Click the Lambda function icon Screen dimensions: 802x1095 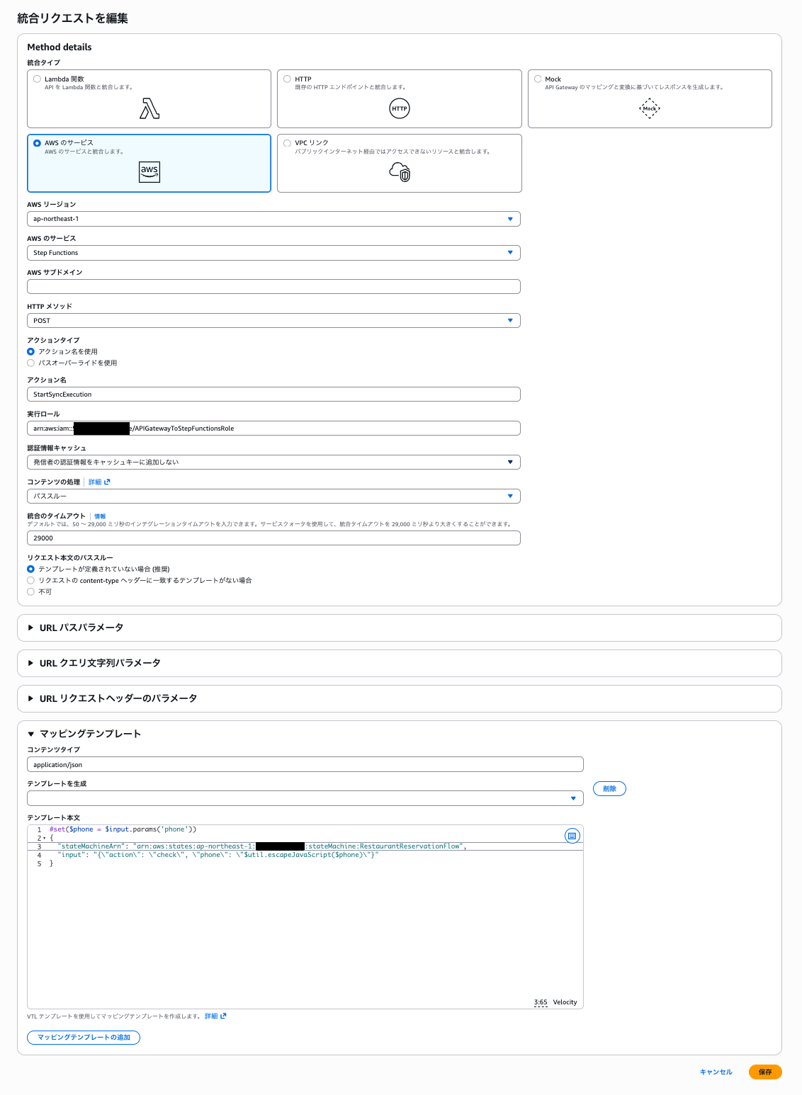[149, 108]
